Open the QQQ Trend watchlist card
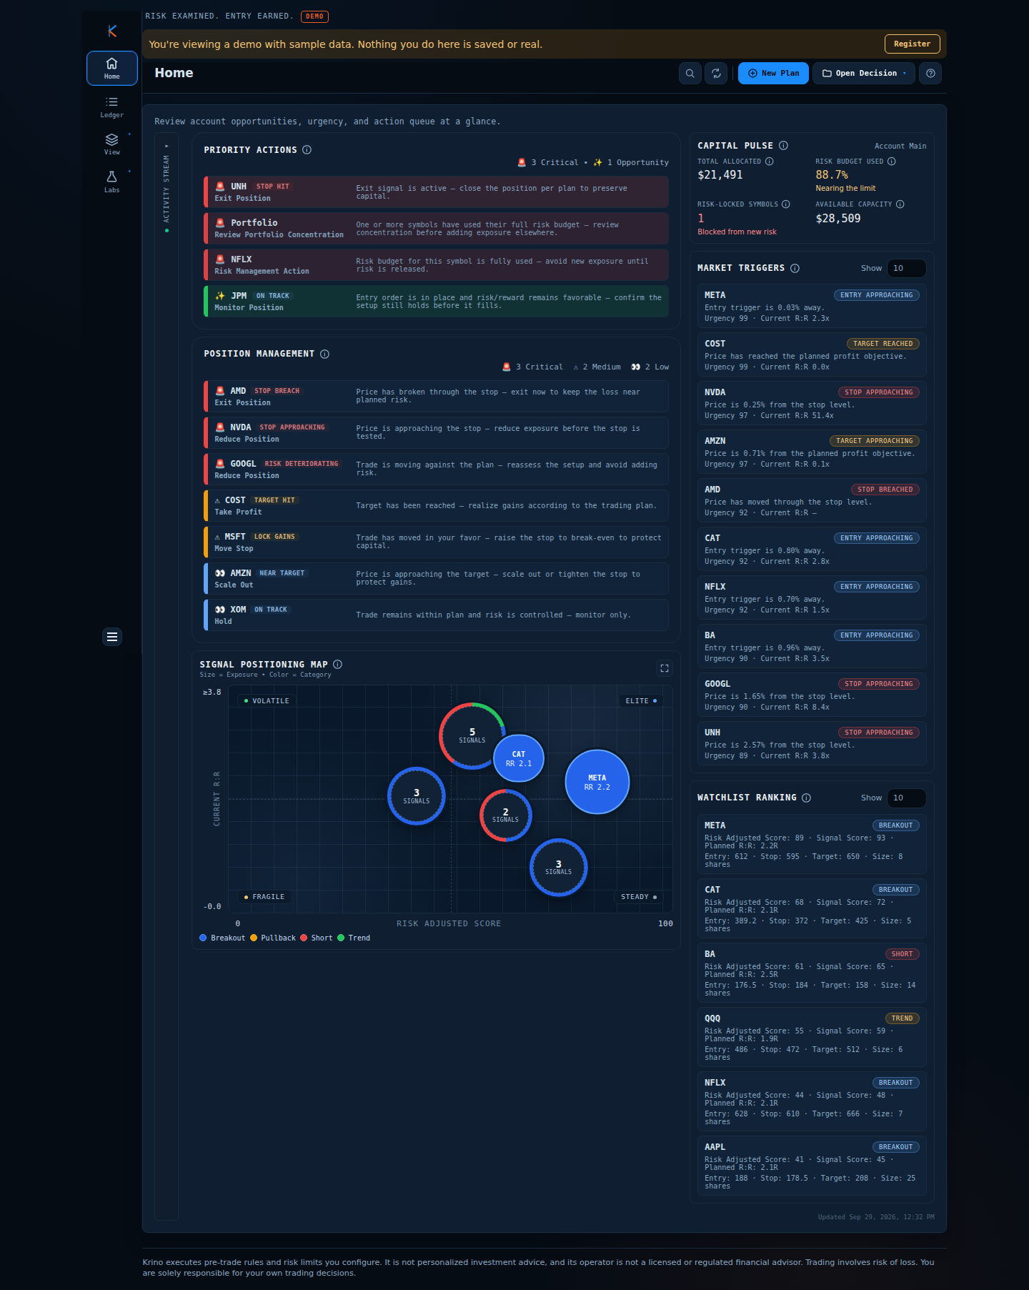 tap(812, 1037)
